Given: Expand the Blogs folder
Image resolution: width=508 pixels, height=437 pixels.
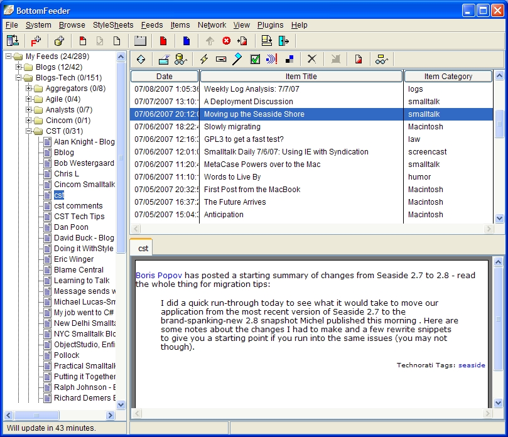Looking at the screenshot, I should pyautogui.click(x=19, y=67).
